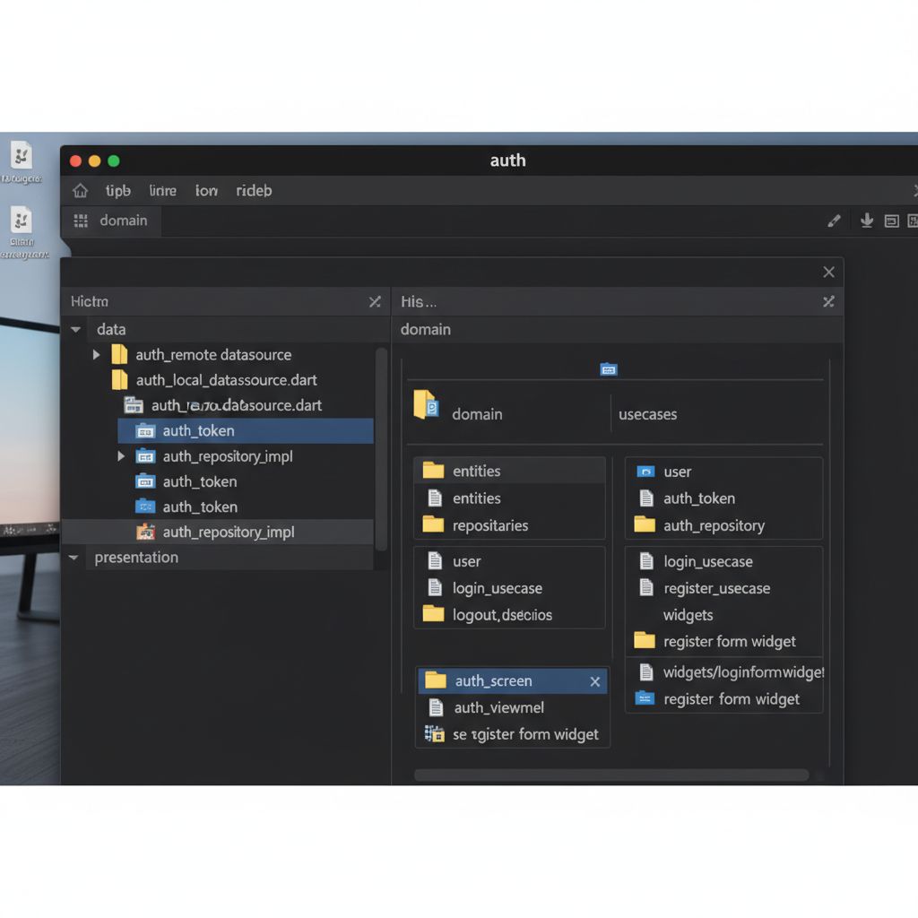The width and height of the screenshot is (918, 918).
Task: Close the Hictm panel
Action: point(375,301)
